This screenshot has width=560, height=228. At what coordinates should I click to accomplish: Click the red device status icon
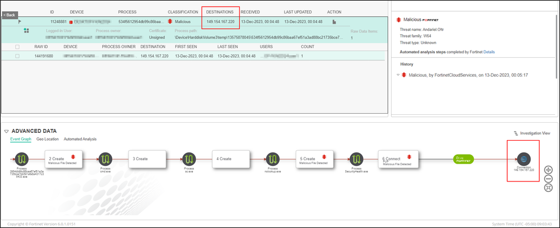point(71,22)
